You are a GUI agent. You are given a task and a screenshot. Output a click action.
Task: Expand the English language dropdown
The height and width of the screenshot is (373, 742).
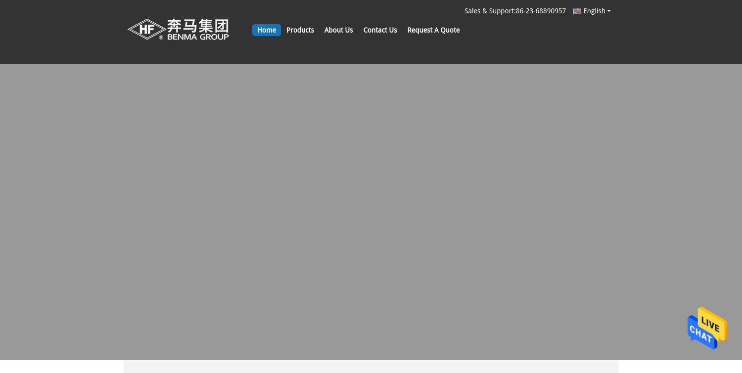pyautogui.click(x=594, y=11)
